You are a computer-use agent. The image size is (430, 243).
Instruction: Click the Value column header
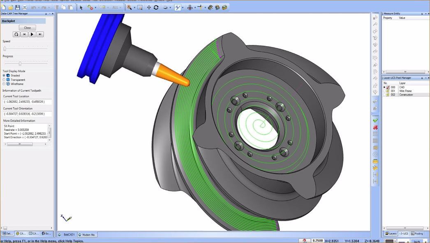click(x=402, y=18)
